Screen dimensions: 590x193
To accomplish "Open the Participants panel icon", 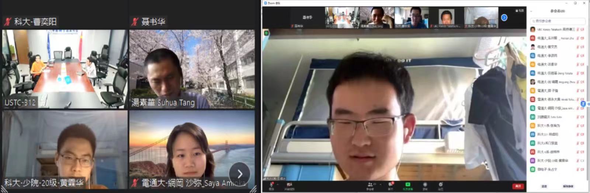I will (x=370, y=184).
